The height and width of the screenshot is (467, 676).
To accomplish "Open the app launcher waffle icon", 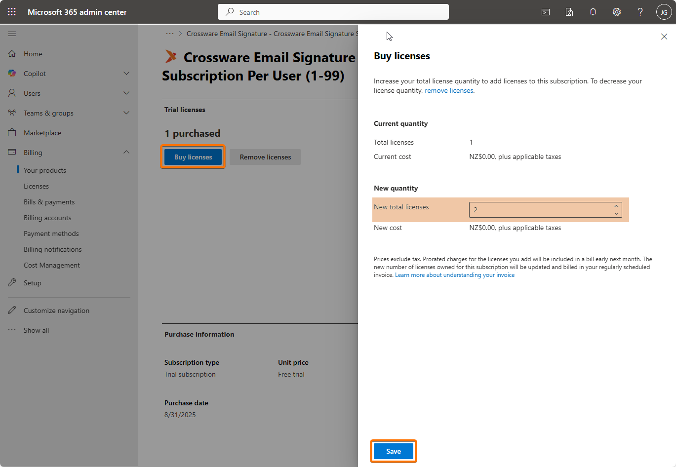I will (x=12, y=12).
